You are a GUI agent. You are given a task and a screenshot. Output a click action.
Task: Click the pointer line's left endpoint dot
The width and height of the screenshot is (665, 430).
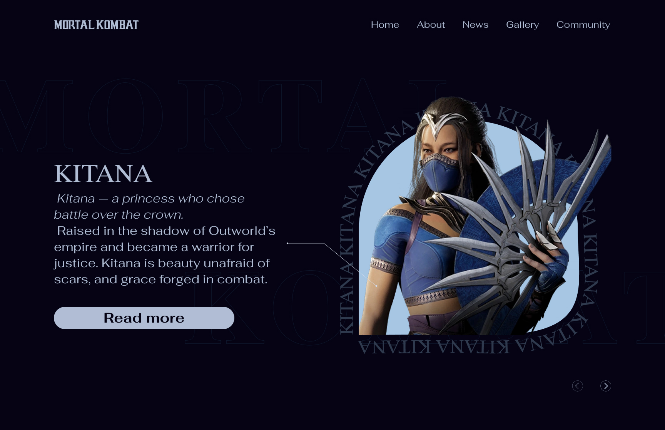click(287, 243)
